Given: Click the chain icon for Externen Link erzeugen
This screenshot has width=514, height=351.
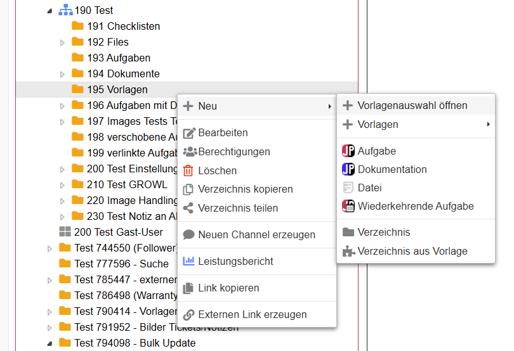Looking at the screenshot, I should (188, 314).
